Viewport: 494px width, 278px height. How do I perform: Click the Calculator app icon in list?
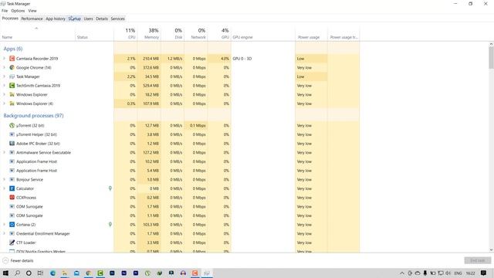point(12,188)
